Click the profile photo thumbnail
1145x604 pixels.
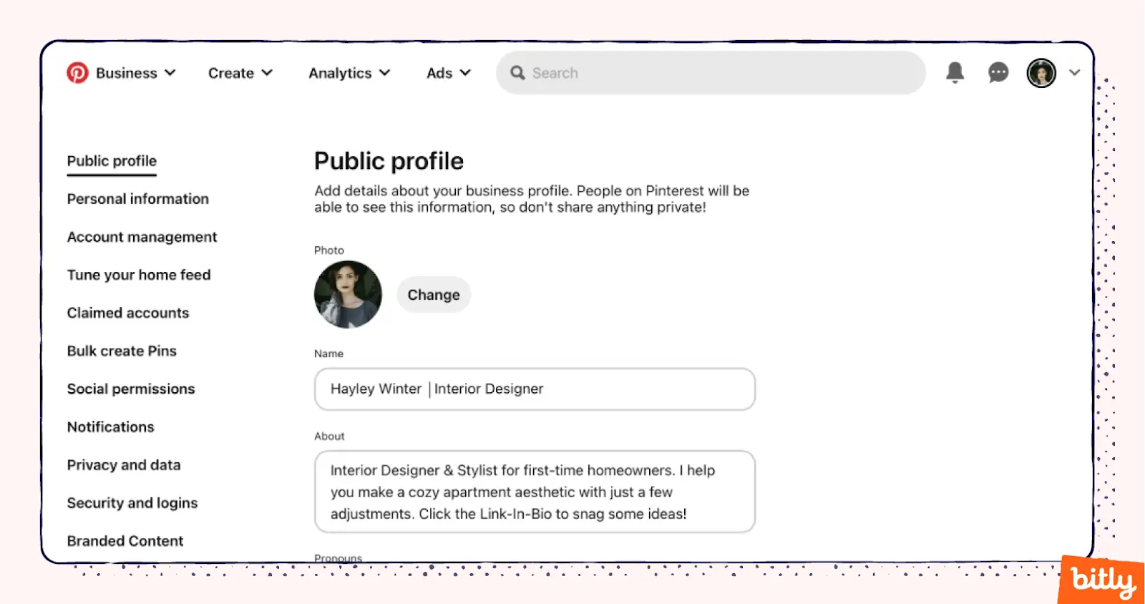point(348,294)
